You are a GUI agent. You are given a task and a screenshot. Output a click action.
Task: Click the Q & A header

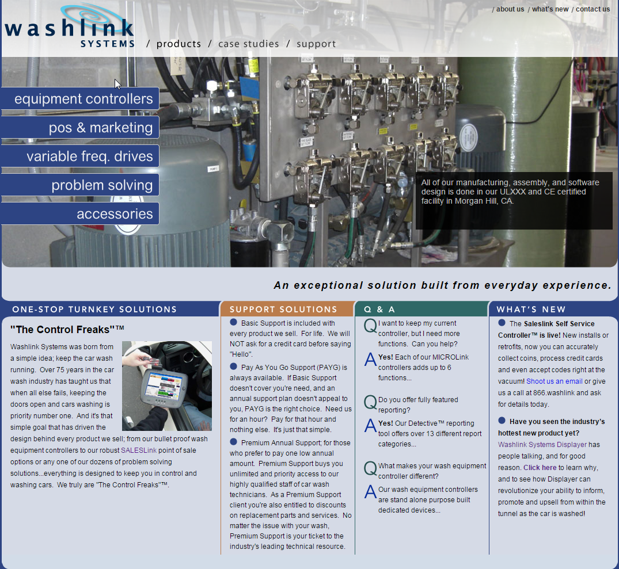379,310
